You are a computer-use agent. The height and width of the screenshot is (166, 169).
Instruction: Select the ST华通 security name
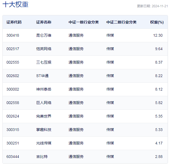tap(44, 76)
